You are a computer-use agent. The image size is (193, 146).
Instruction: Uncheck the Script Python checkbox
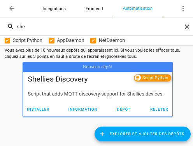point(7,40)
